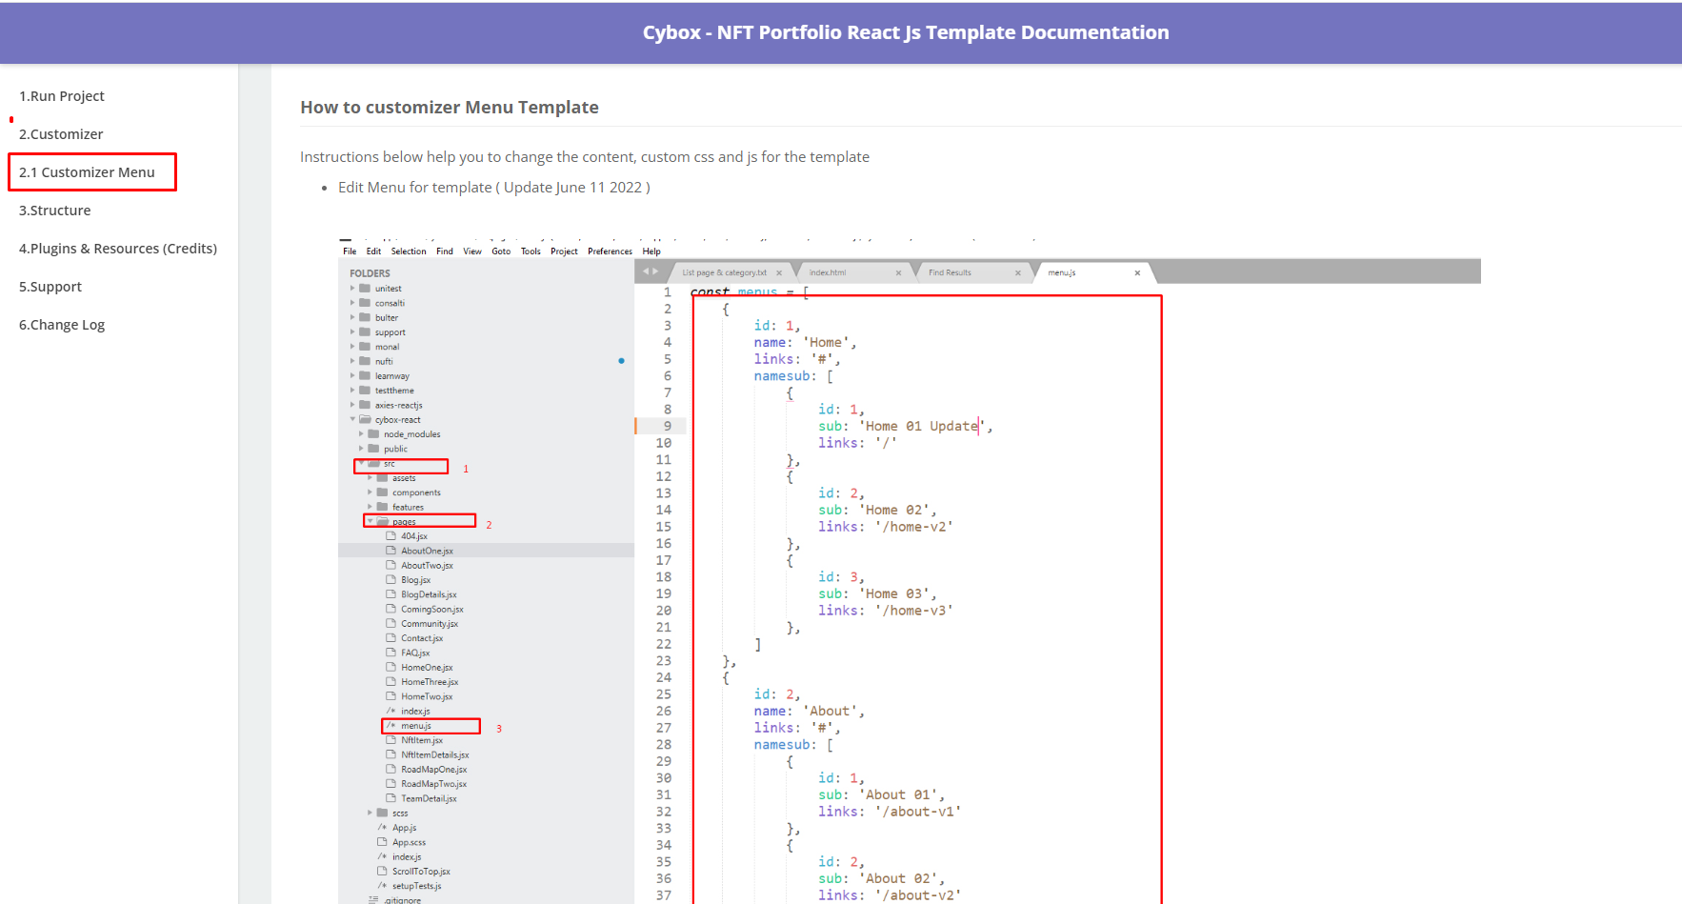Open the Find menu

tap(445, 251)
